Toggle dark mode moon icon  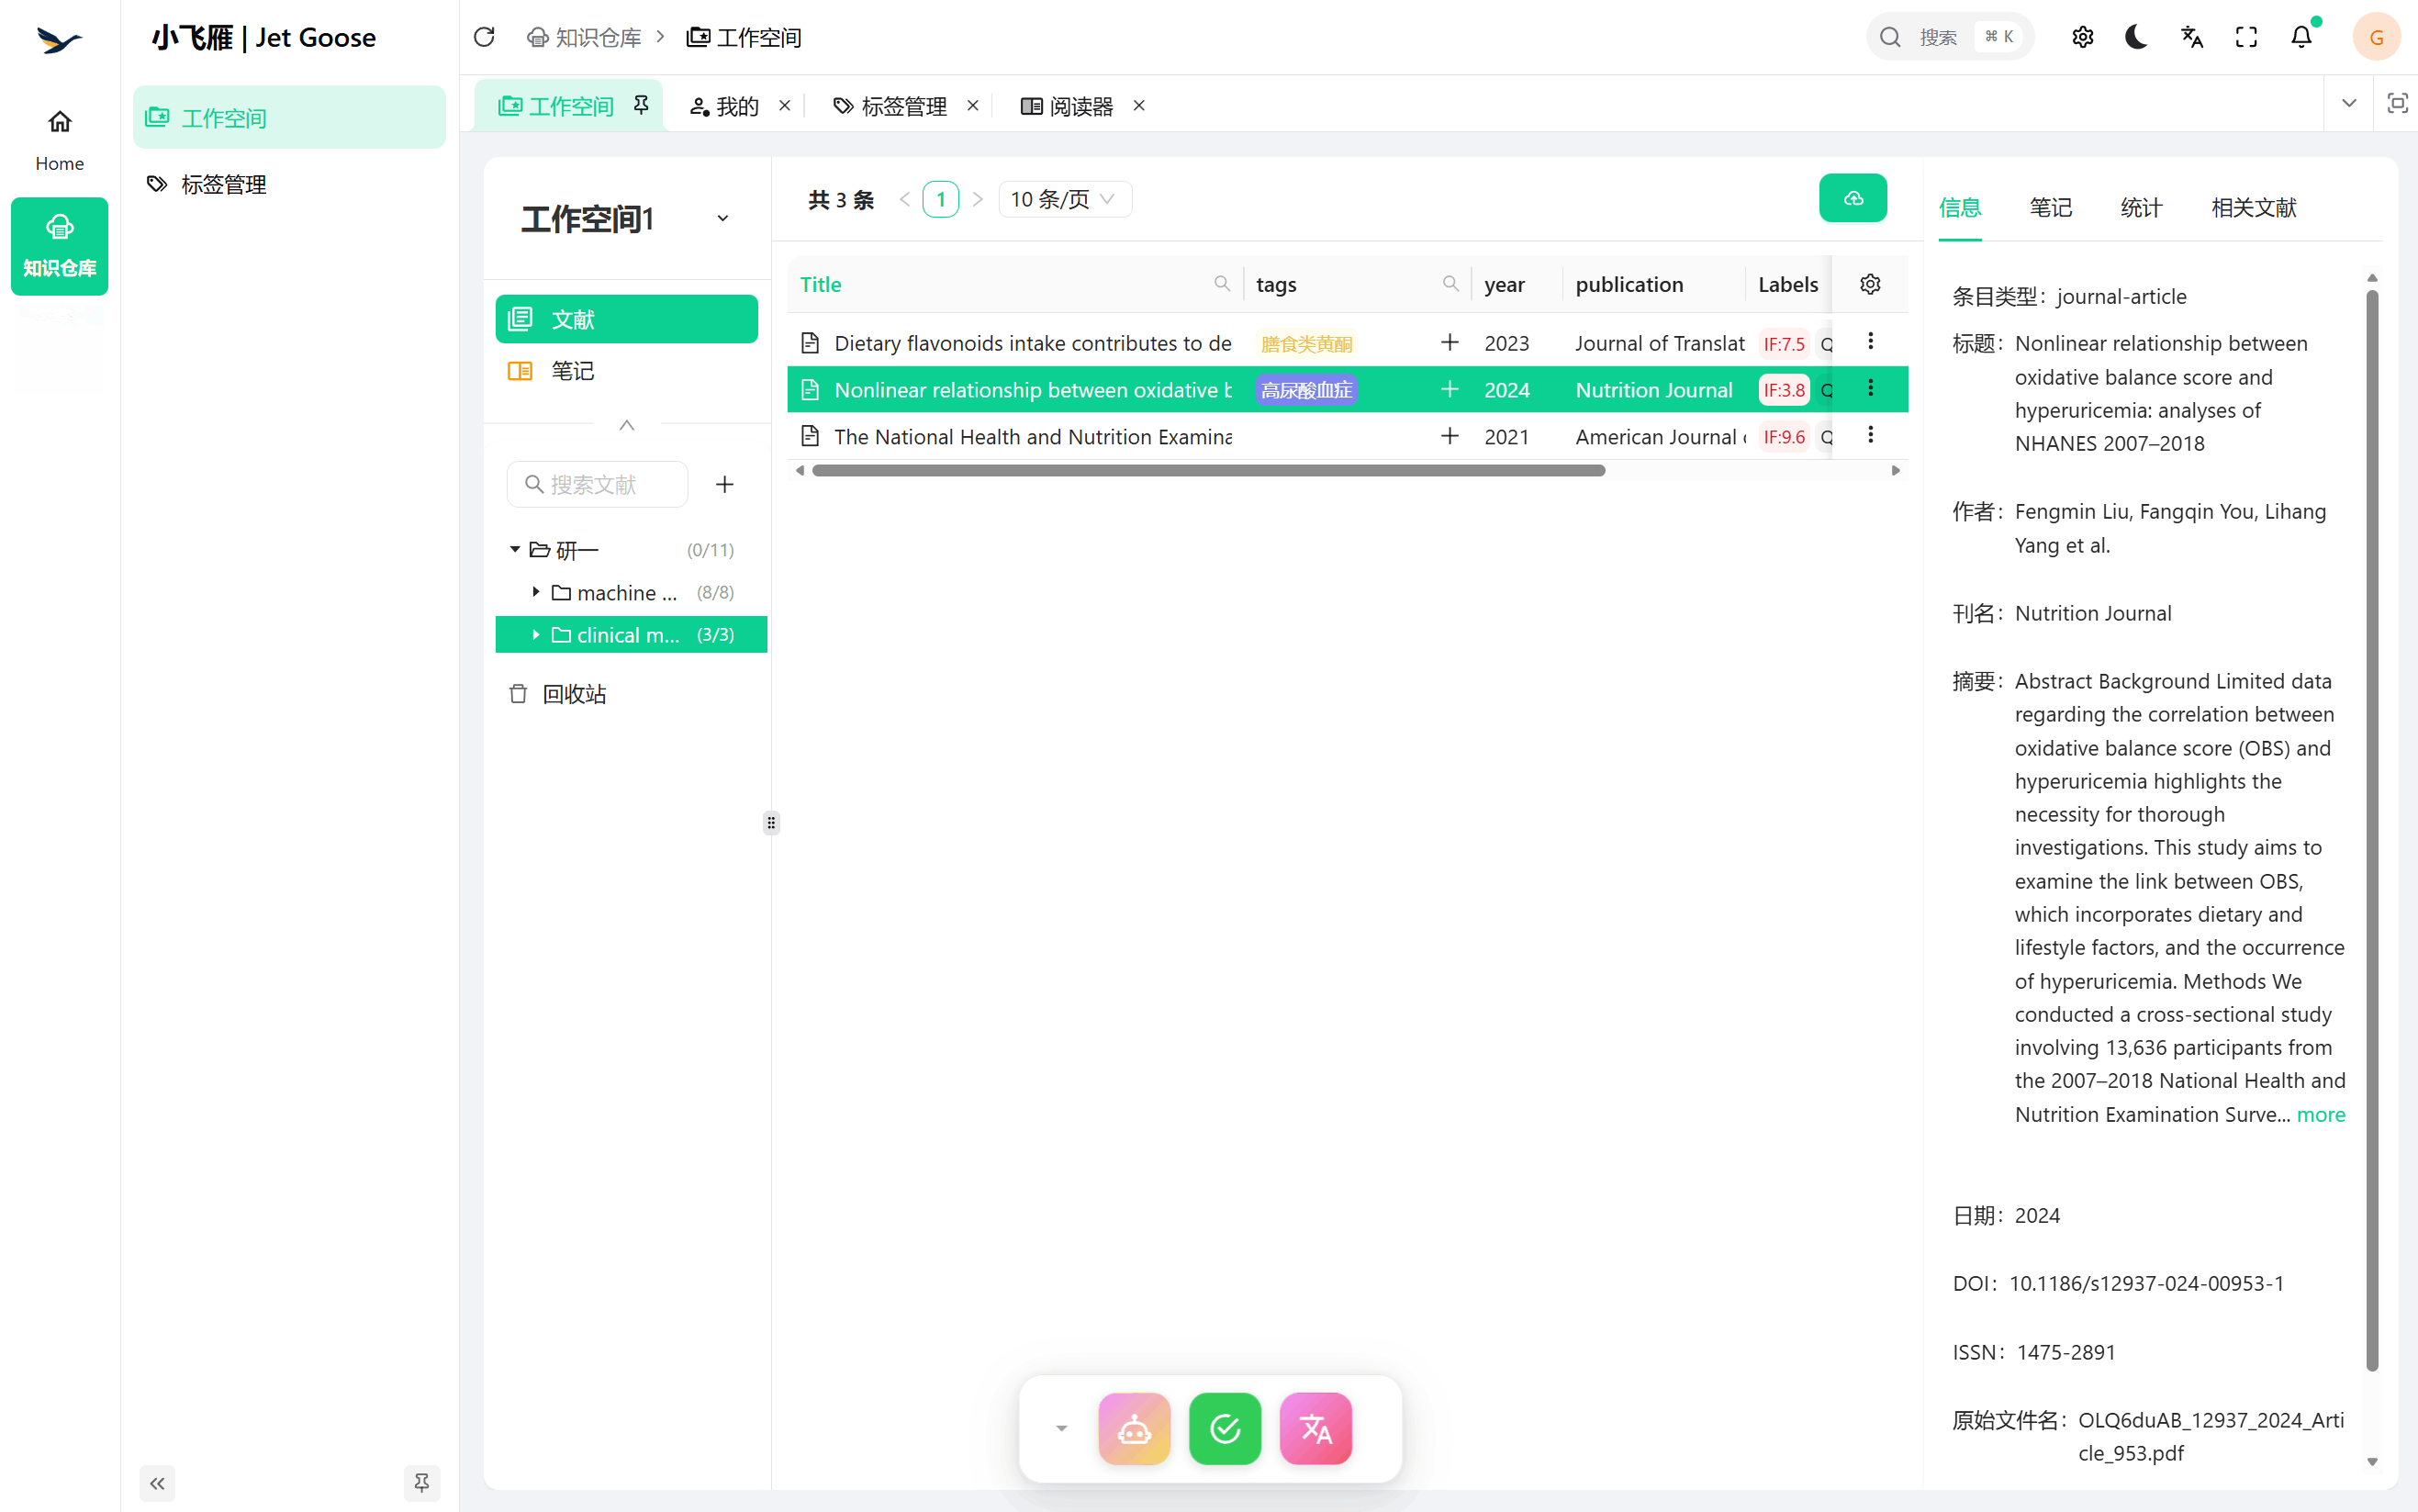[2136, 37]
